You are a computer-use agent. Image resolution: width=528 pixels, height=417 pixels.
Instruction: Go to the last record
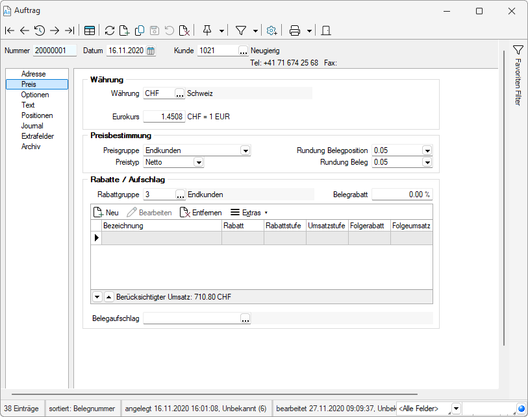pos(69,30)
